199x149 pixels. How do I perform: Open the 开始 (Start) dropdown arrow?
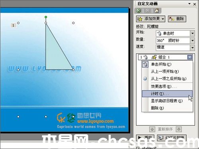tap(192, 33)
